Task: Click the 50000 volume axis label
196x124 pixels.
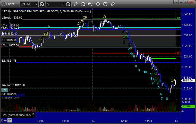Action: tap(186, 102)
